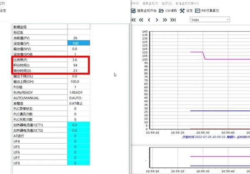The height and width of the screenshot is (174, 250).
Task: Click the 比例带(P) value 3.6
Action: click(x=75, y=60)
